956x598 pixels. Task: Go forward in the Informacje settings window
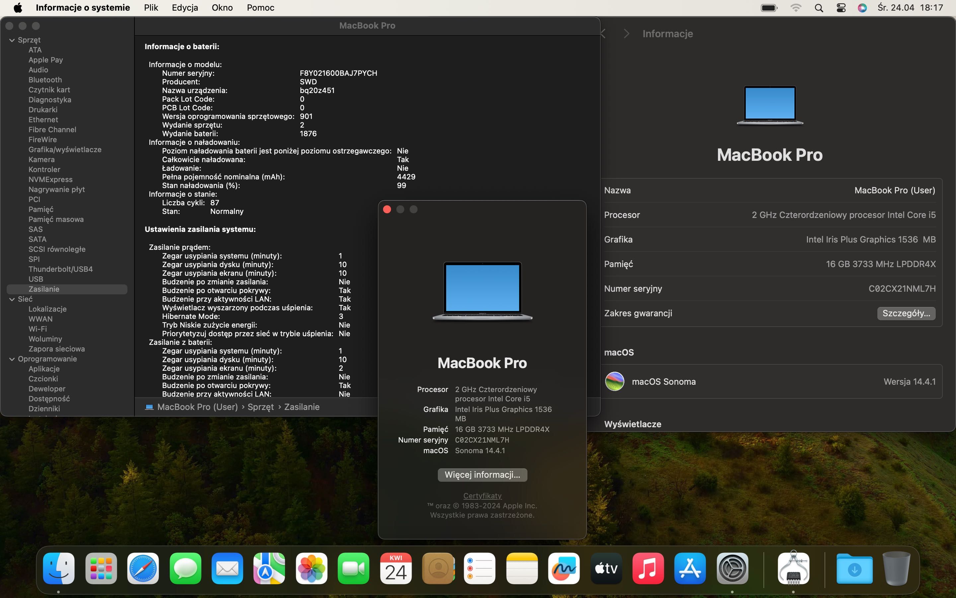click(626, 34)
